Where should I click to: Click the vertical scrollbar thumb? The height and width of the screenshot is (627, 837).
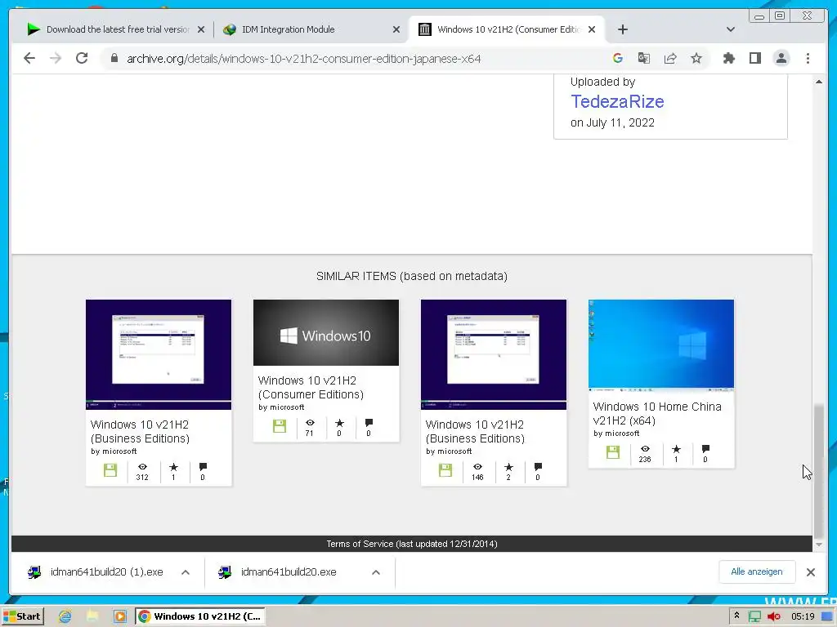tap(819, 472)
